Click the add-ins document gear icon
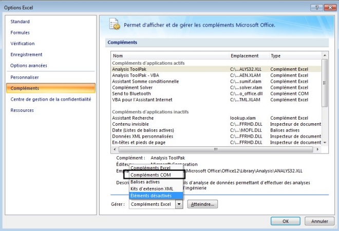Screen dimensions: 339x231 tap(115, 24)
